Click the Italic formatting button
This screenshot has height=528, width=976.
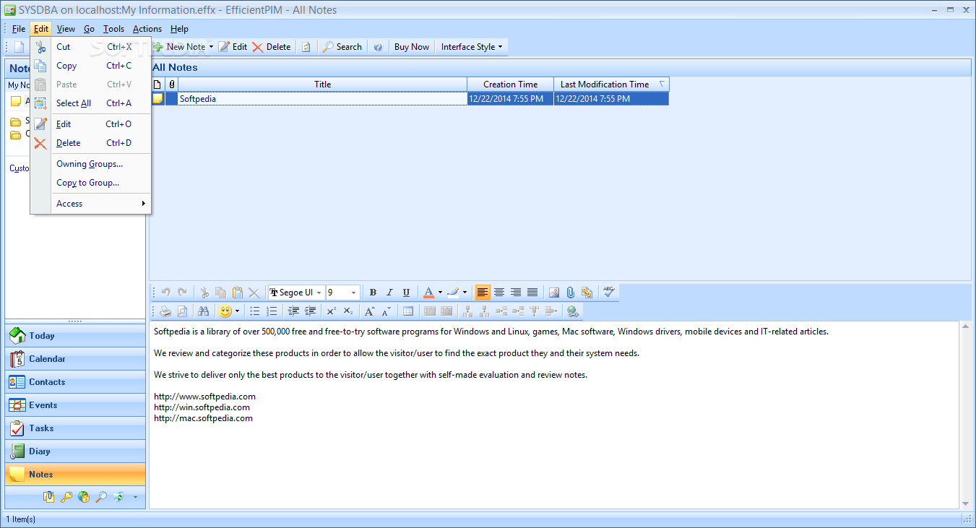pos(389,293)
